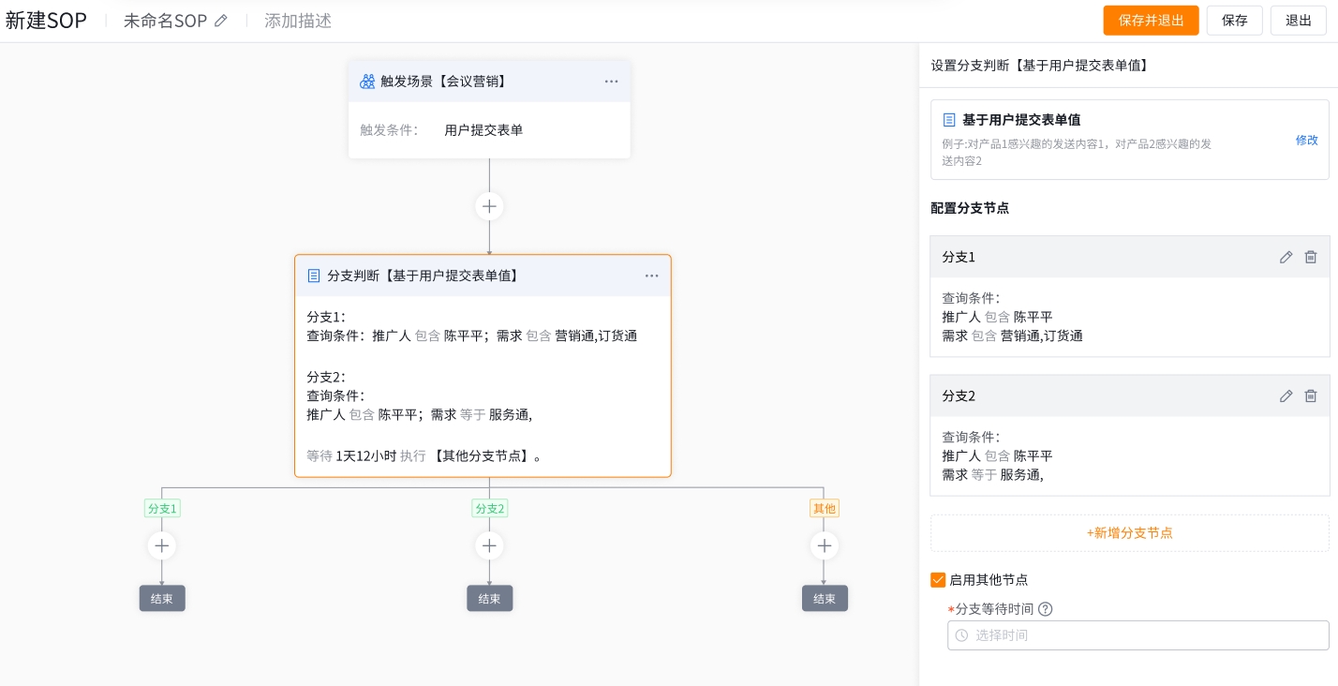Image resolution: width=1338 pixels, height=686 pixels.
Task: Click 添加描述 description field
Action: (298, 21)
